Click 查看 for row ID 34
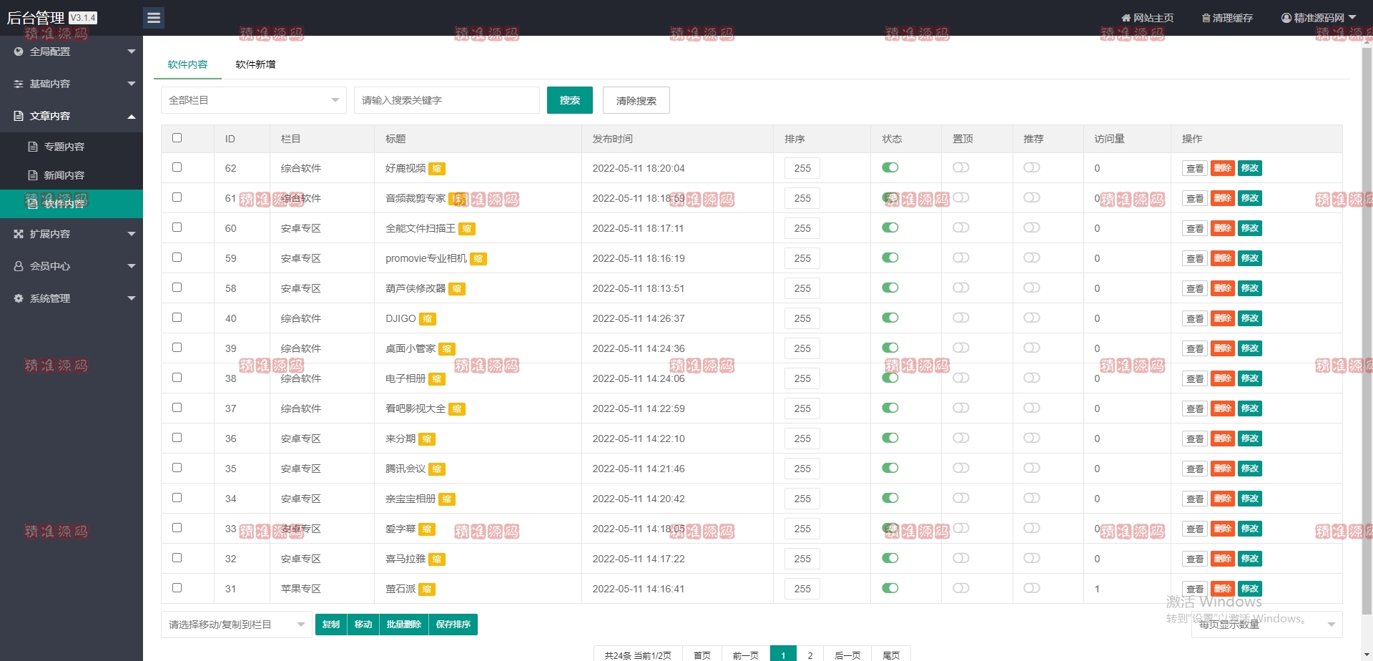The width and height of the screenshot is (1373, 661). click(1195, 499)
